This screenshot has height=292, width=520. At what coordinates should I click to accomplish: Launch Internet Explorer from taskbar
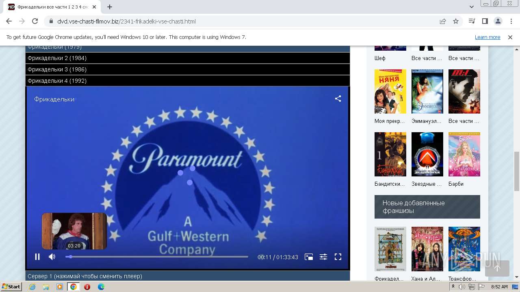click(32, 287)
